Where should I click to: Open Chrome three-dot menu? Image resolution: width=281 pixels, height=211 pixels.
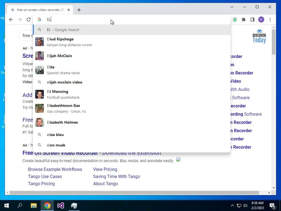click(270, 20)
